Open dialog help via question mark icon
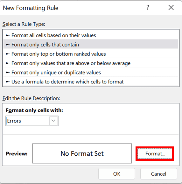The width and height of the screenshot is (182, 184). click(148, 8)
